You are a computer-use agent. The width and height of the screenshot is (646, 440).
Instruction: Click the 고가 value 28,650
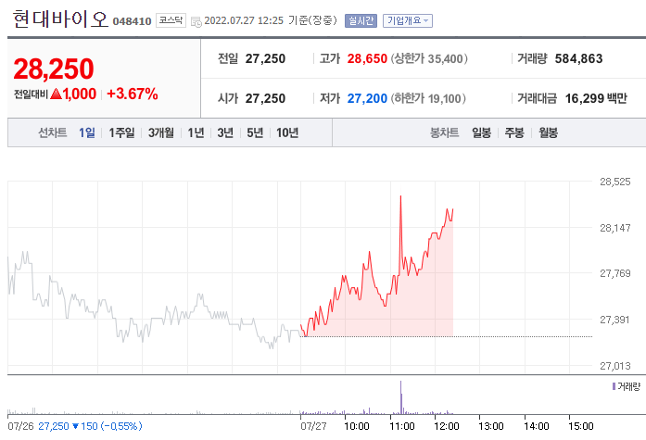[367, 59]
